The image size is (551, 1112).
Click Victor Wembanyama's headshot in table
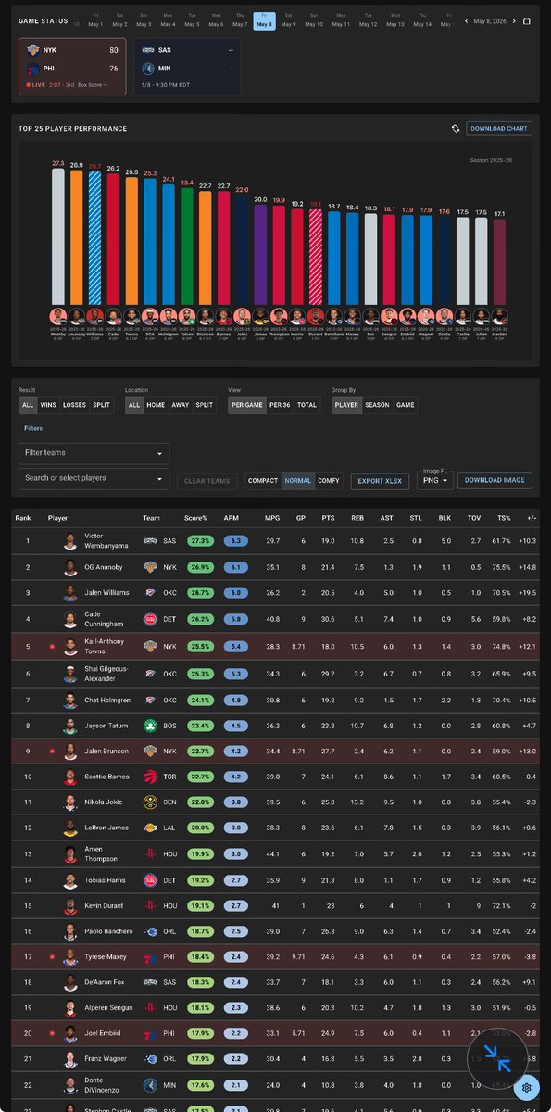click(x=69, y=540)
